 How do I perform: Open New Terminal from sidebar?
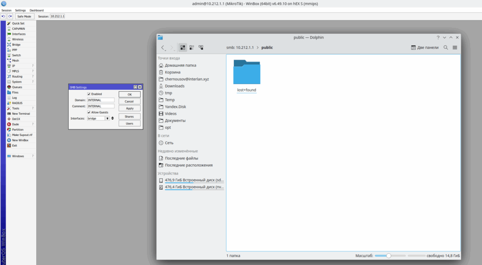pos(21,113)
